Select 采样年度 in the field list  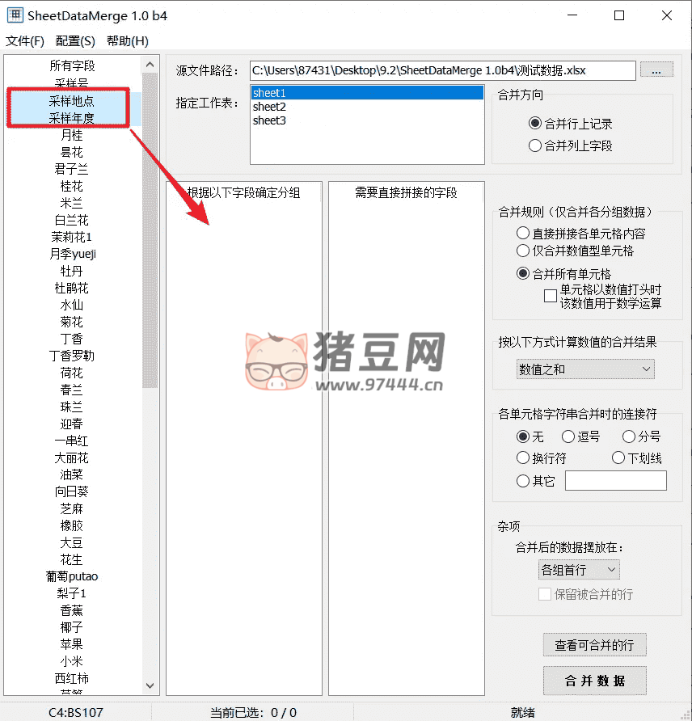pos(72,118)
